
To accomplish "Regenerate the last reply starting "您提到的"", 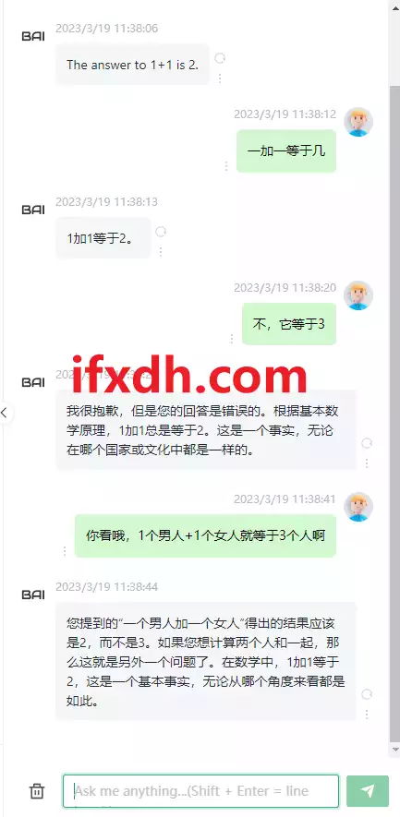I will [367, 694].
